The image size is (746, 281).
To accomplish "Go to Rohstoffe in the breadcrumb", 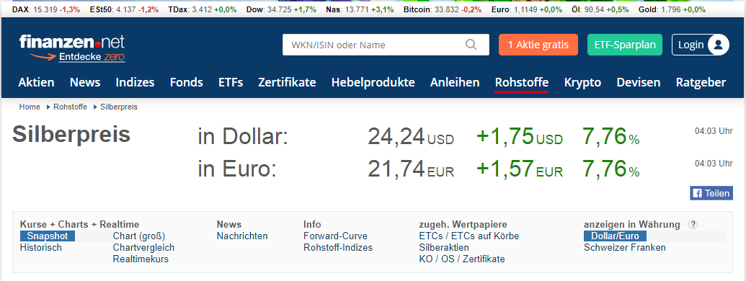I will [71, 107].
